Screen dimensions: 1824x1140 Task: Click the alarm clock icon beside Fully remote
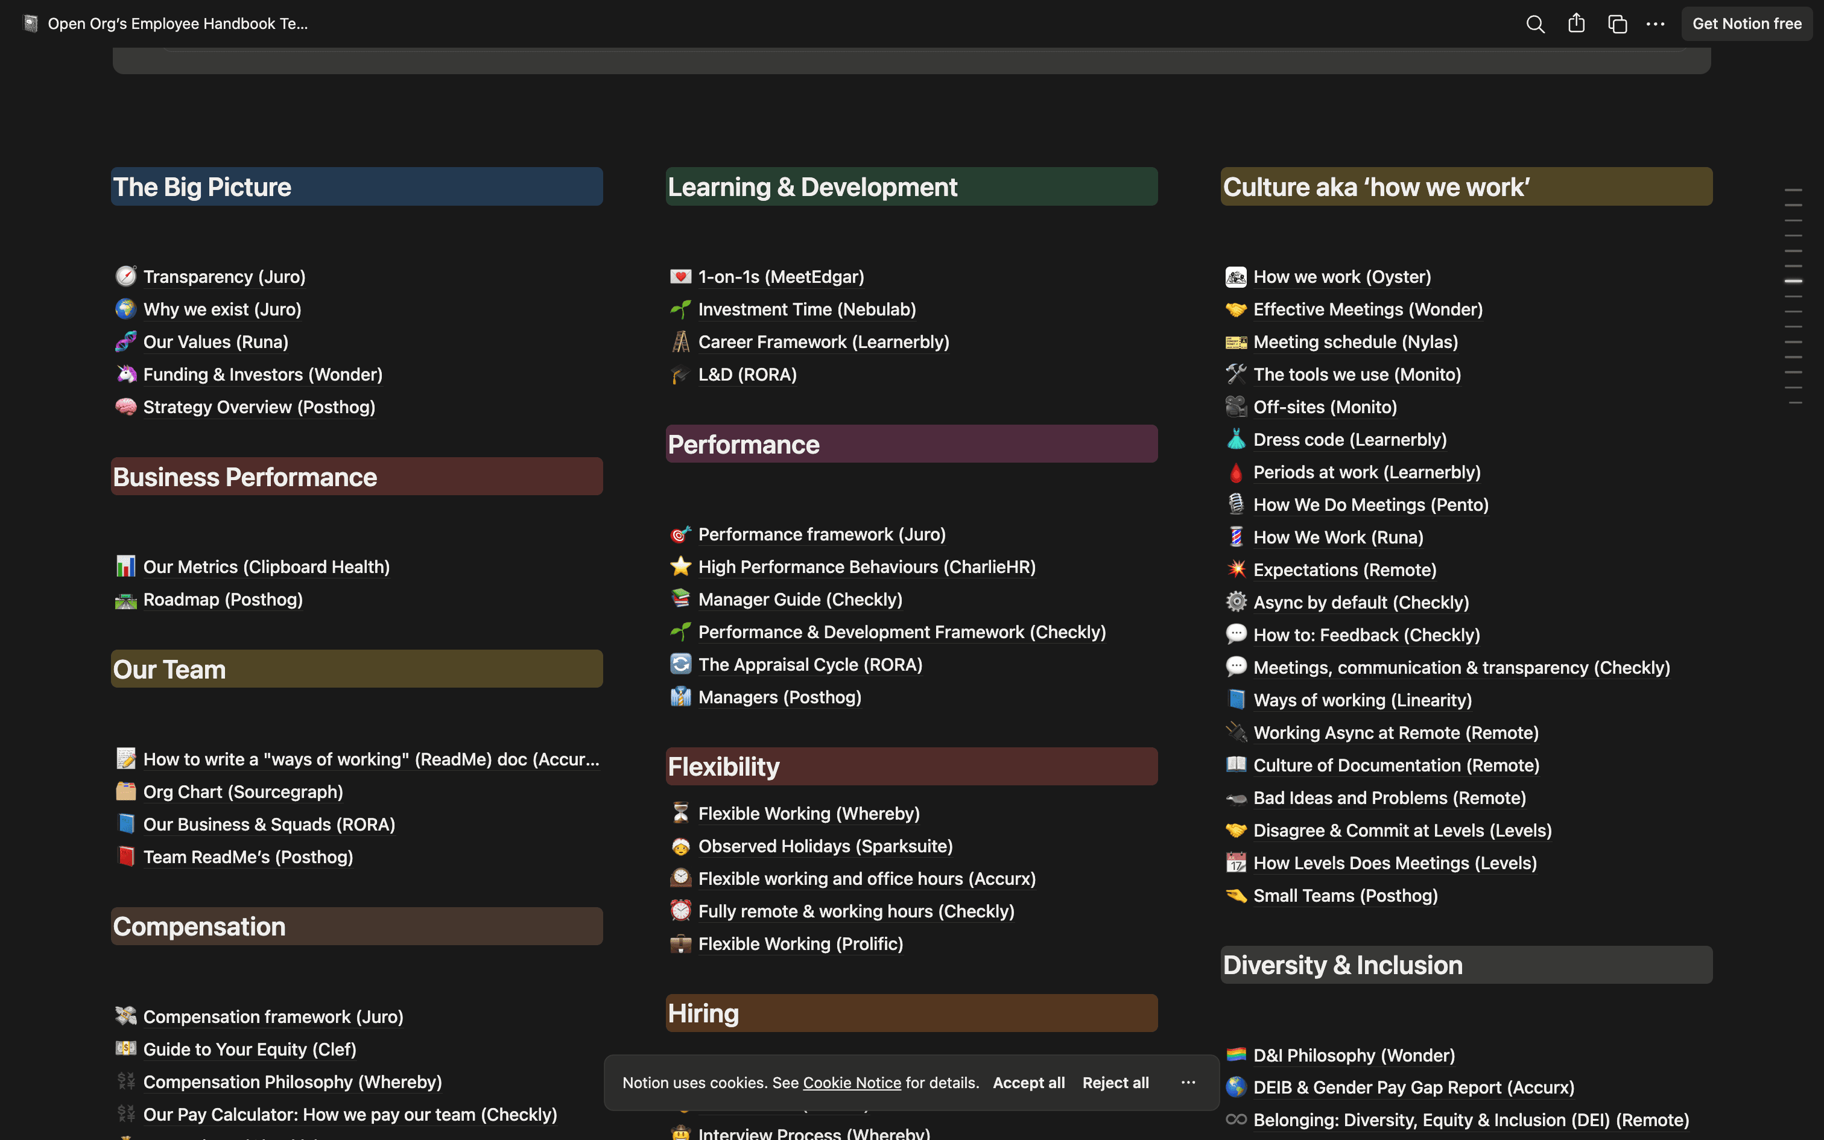[x=680, y=911]
